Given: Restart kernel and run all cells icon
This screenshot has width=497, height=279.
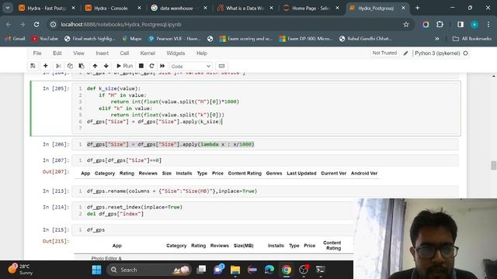Looking at the screenshot, I should click(x=162, y=66).
